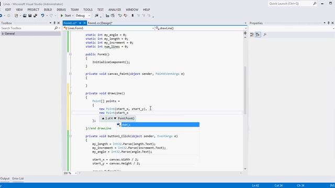This screenshot has height=188, width=335.
Task: Save the current file with the Save icon
Action: [x=30, y=16]
